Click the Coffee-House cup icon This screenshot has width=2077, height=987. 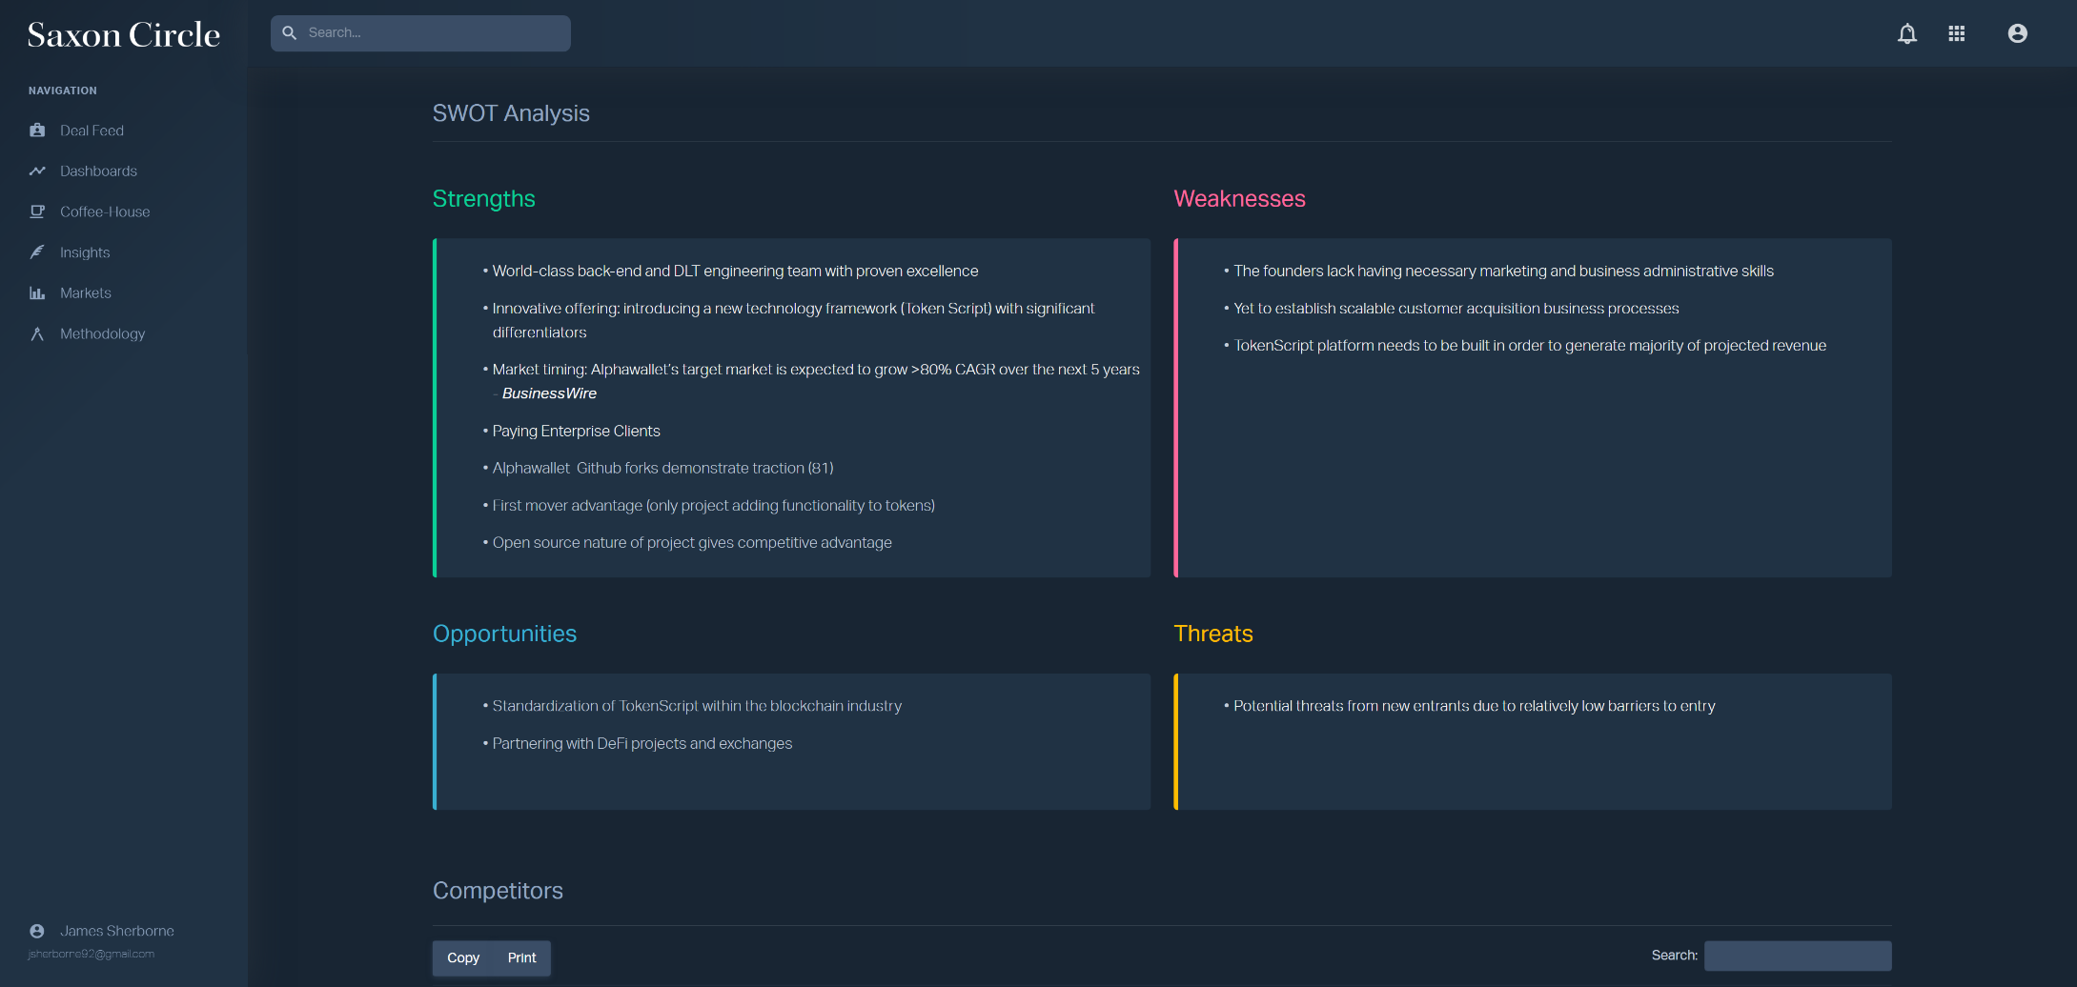tap(37, 211)
